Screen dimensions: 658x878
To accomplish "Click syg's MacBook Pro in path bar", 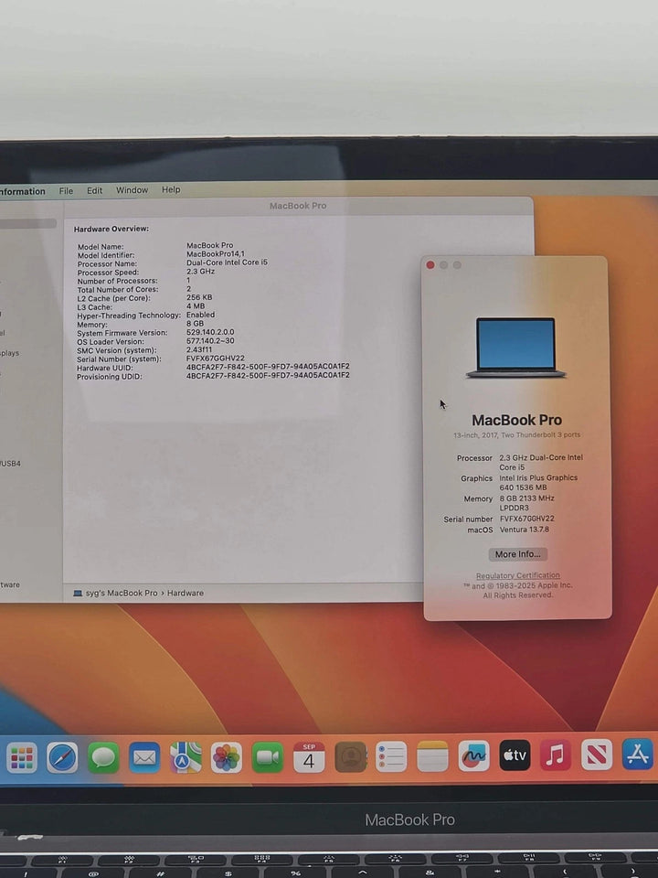I will pyautogui.click(x=122, y=593).
